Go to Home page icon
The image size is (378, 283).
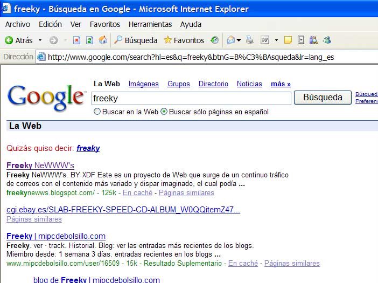[103, 40]
